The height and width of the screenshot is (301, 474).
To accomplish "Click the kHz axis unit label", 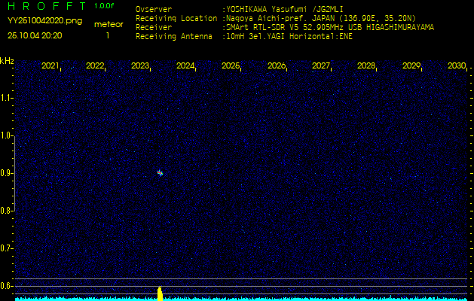I will pos(7,61).
